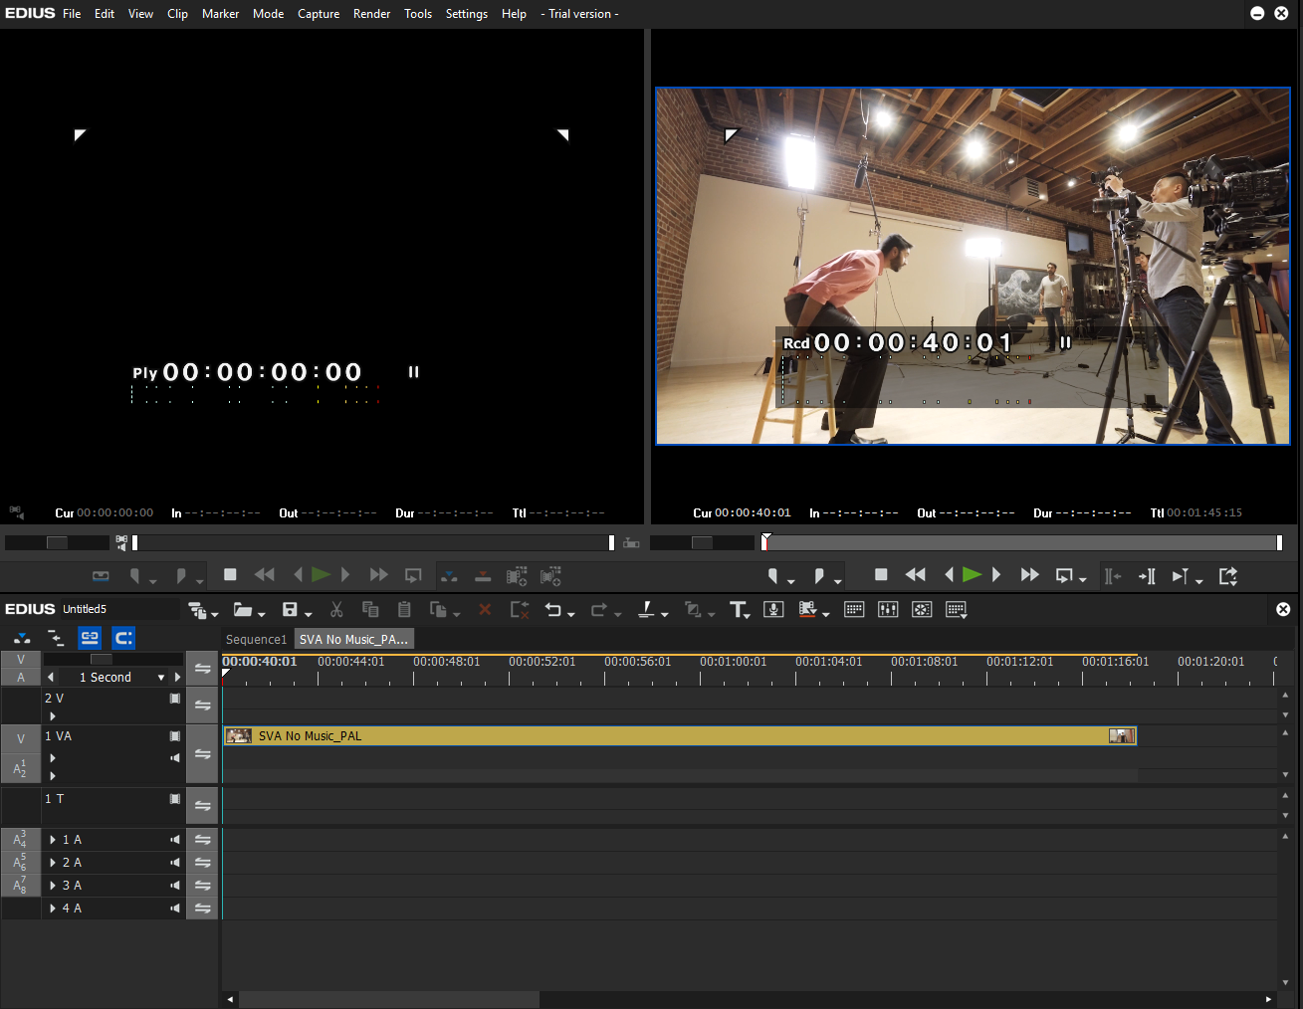Screen dimensions: 1303x1009
Task: Open the Render menu
Action: (x=371, y=14)
